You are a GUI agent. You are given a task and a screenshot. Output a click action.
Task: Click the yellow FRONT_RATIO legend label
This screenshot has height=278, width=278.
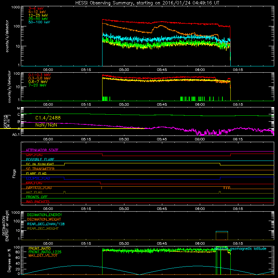point(39,248)
